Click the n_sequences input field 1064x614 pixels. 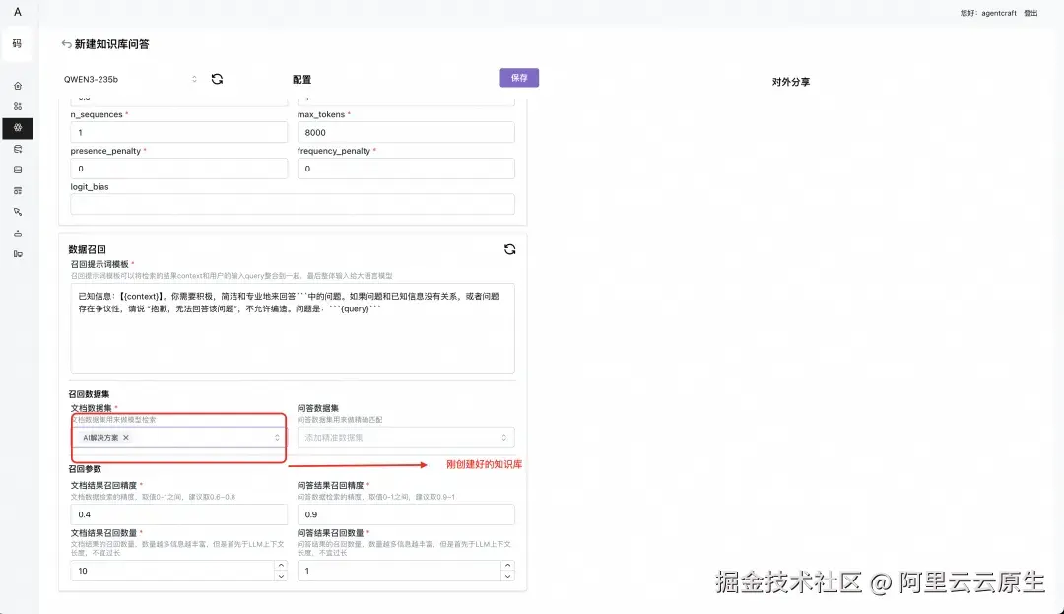pyautogui.click(x=179, y=132)
